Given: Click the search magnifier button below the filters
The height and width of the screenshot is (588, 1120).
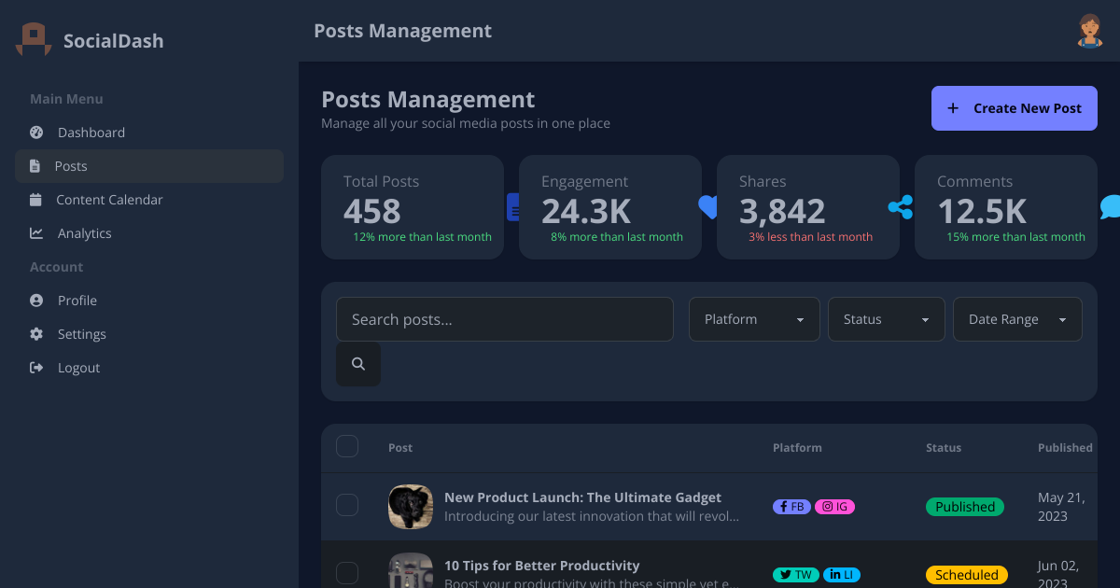Looking at the screenshot, I should tap(357, 364).
